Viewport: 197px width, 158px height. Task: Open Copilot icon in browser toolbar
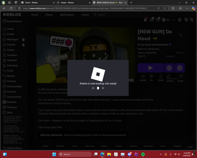193,8
